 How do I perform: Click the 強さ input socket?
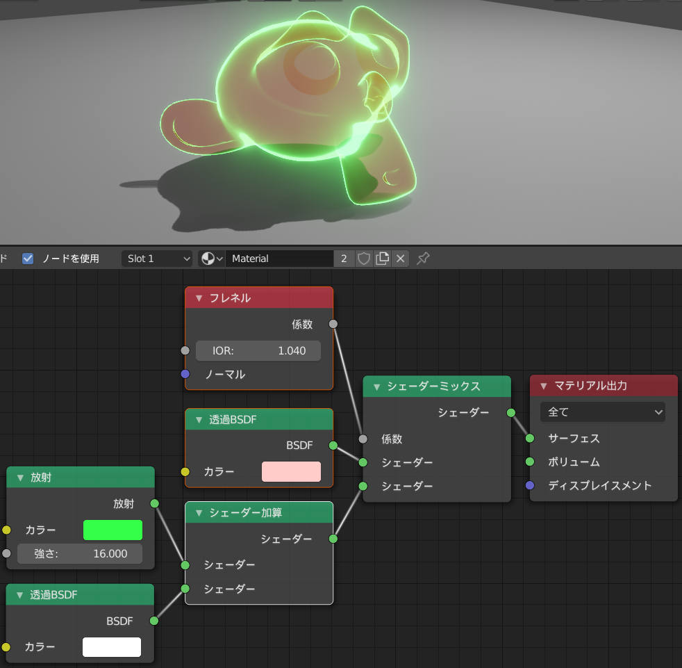click(6, 553)
